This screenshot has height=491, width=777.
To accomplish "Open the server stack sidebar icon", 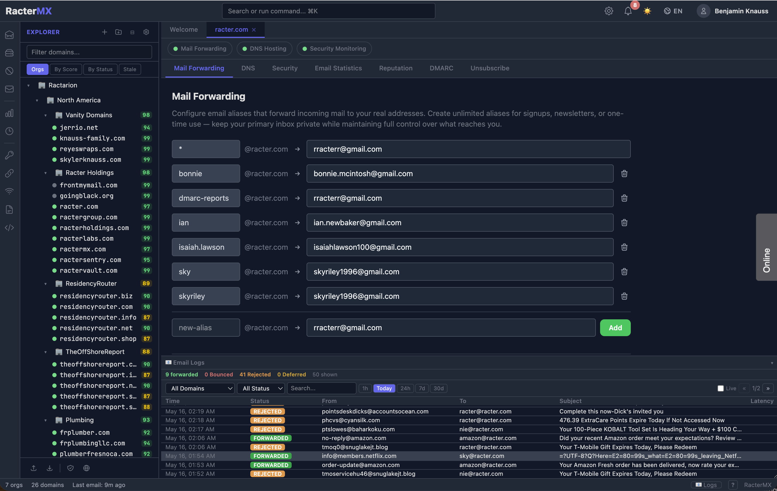I will (9, 53).
